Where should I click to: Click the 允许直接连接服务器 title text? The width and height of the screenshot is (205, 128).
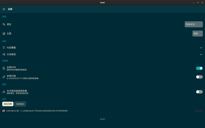(x=17, y=91)
